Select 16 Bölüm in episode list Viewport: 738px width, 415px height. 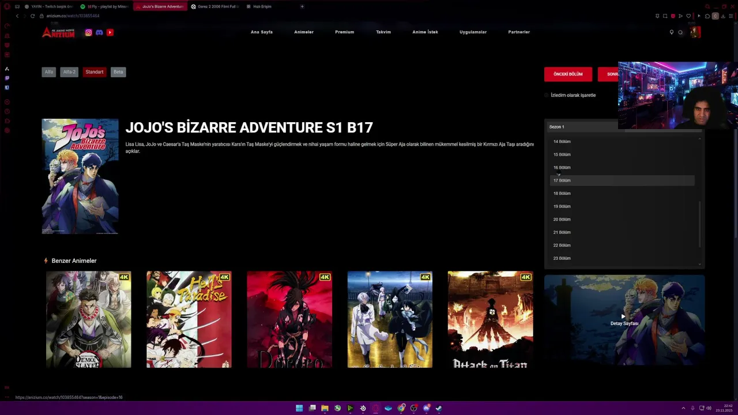(x=622, y=168)
